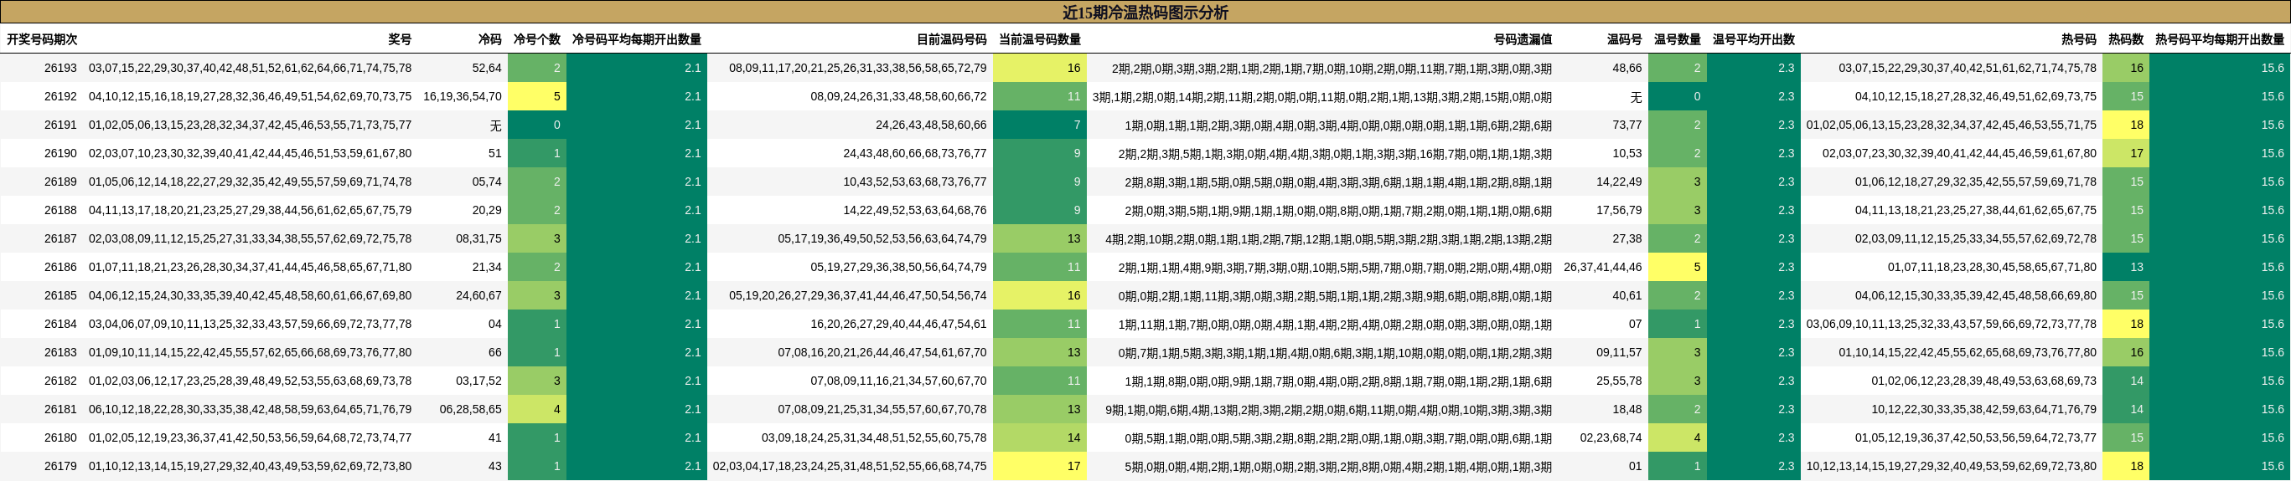Select issue number 26183
The image size is (2291, 481).
[x=60, y=352]
